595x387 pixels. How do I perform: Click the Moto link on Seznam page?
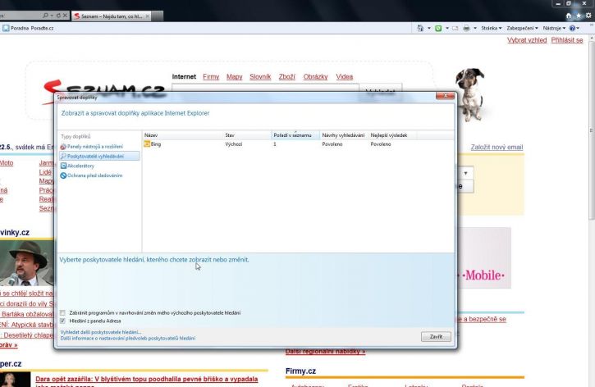click(7, 163)
